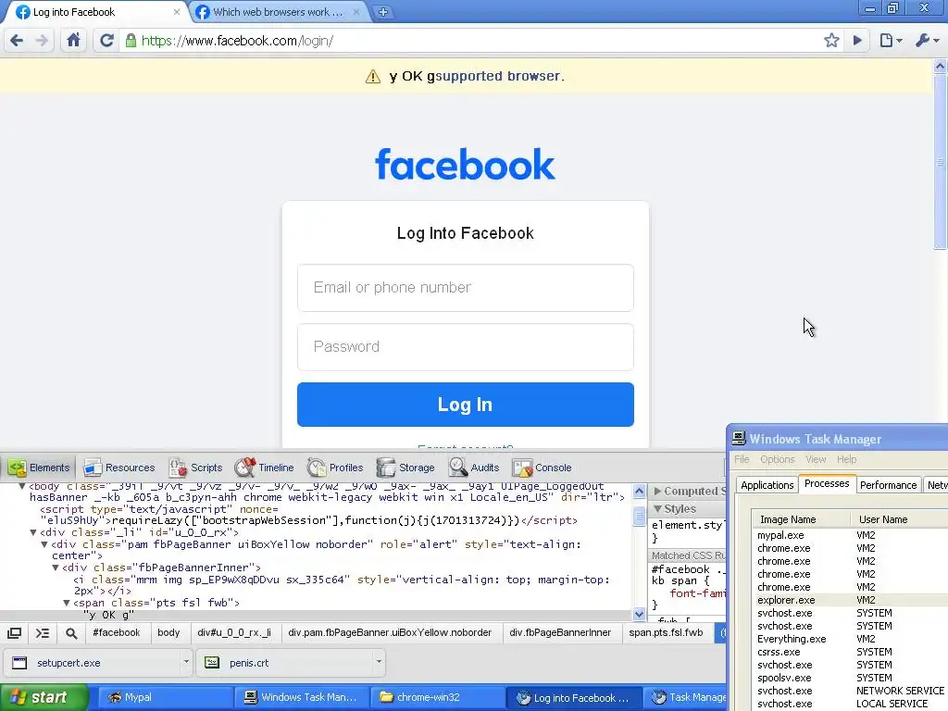Go back with the browser back arrow
This screenshot has width=948, height=711.
click(x=17, y=41)
